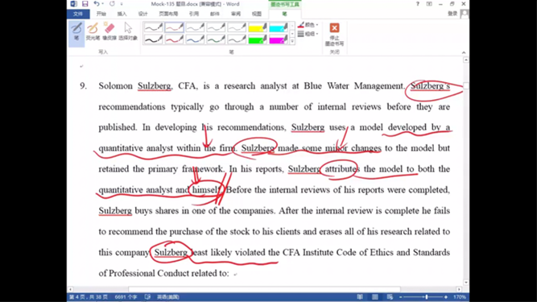This screenshot has height=302, width=537.
Task: Click the zoom slider handle
Action: click(x=427, y=297)
